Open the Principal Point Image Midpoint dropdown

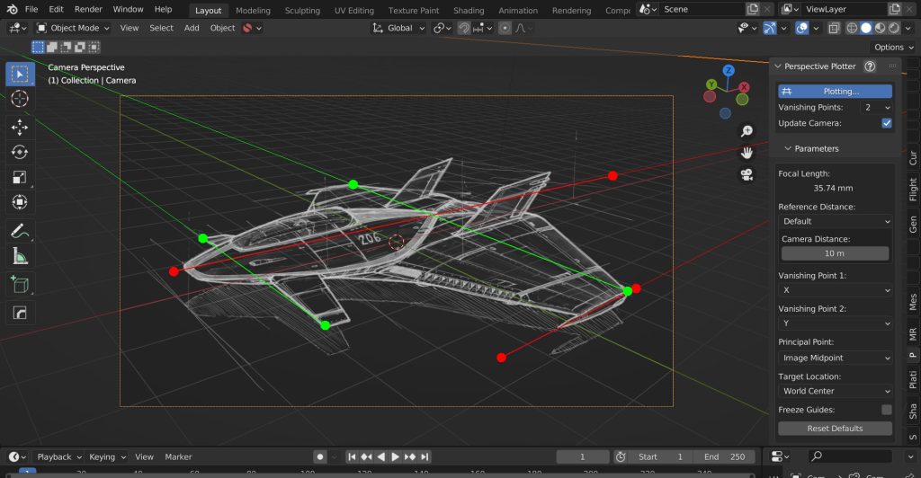coord(835,358)
